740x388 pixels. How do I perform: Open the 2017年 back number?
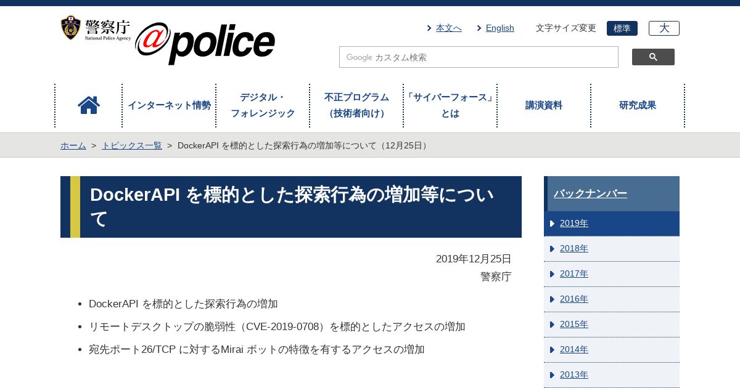point(612,274)
